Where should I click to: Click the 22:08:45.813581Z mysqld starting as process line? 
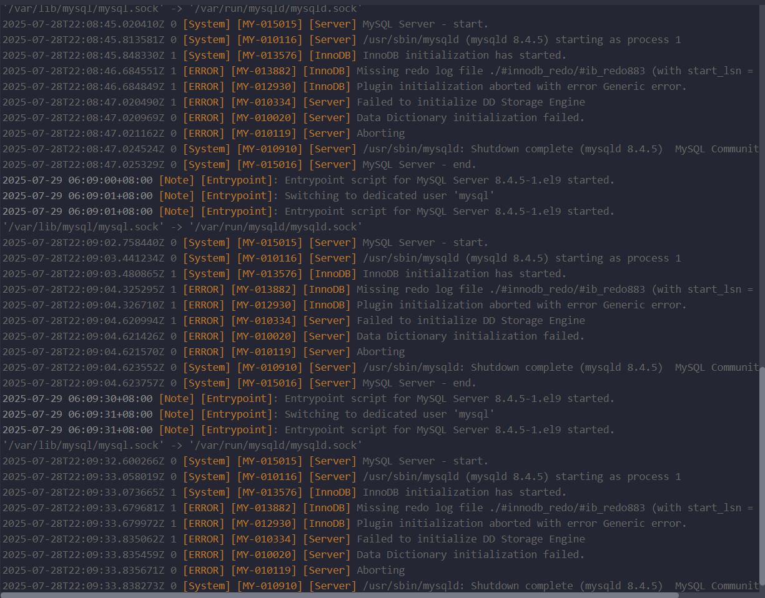(x=342, y=39)
